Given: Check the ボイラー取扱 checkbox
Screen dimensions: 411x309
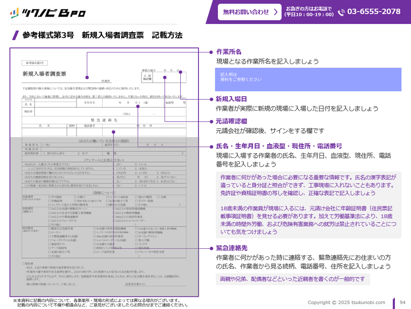Looking at the screenshot, I should 136,201.
